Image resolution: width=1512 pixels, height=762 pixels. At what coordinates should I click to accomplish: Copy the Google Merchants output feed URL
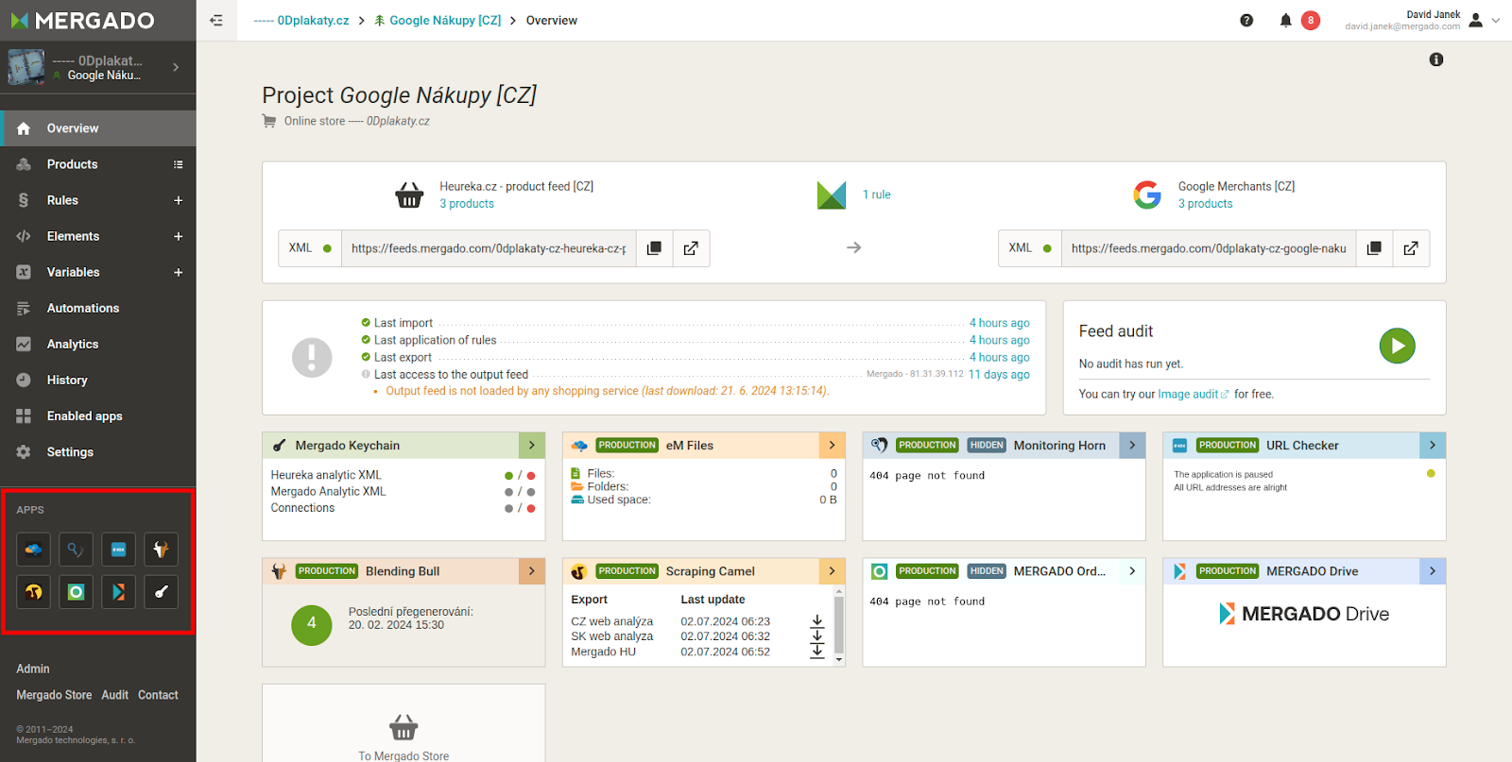pyautogui.click(x=1374, y=248)
